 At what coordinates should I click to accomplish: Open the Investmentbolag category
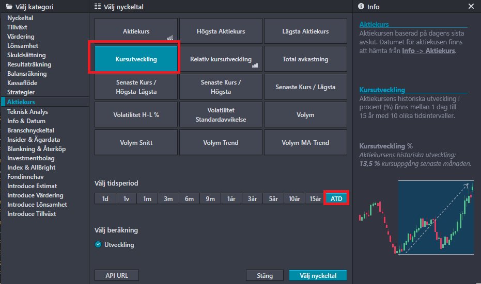tap(31, 158)
